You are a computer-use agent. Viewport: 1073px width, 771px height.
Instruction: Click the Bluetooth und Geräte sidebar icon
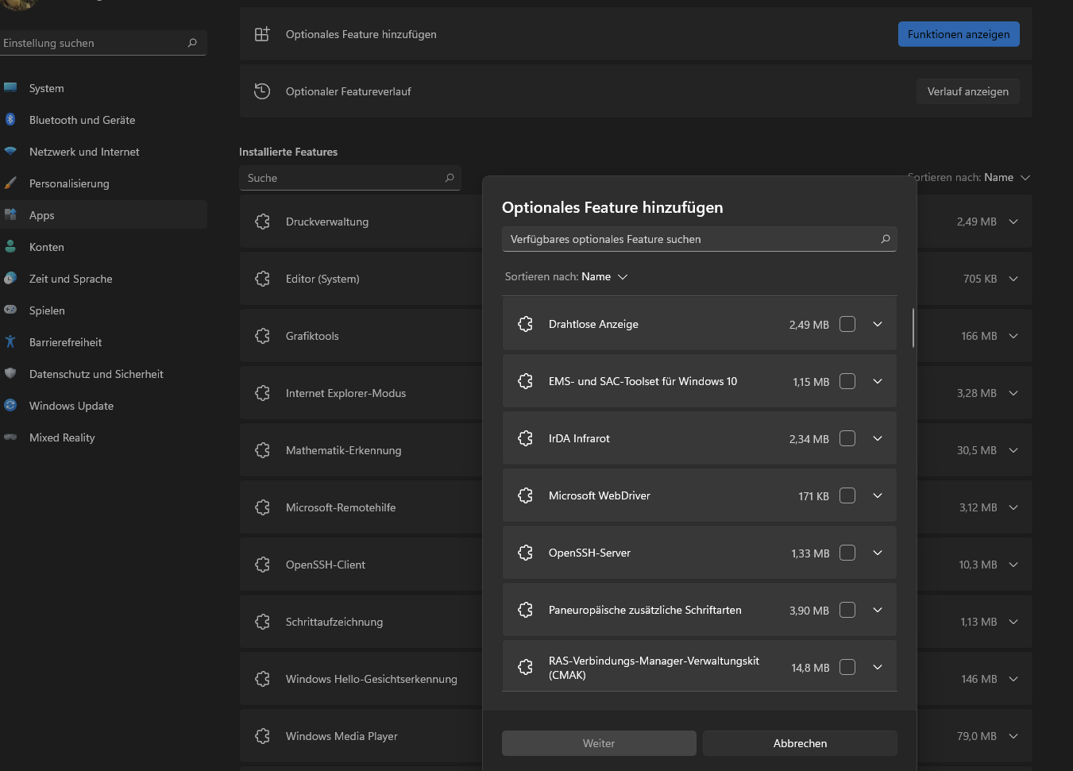[x=10, y=119]
